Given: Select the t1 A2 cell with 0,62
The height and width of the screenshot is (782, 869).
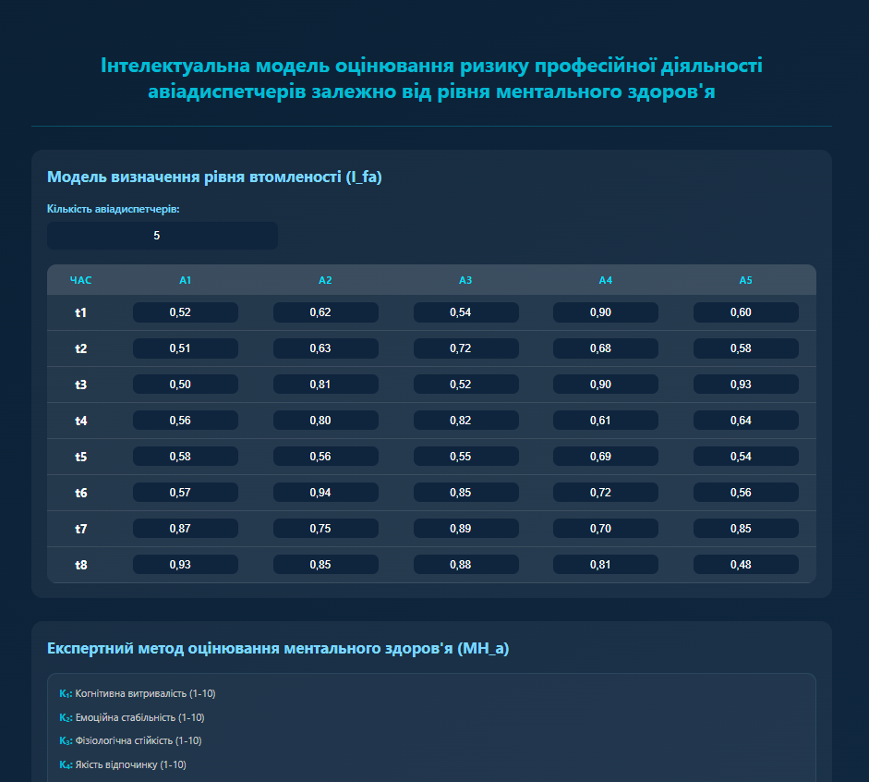Looking at the screenshot, I should (x=326, y=312).
